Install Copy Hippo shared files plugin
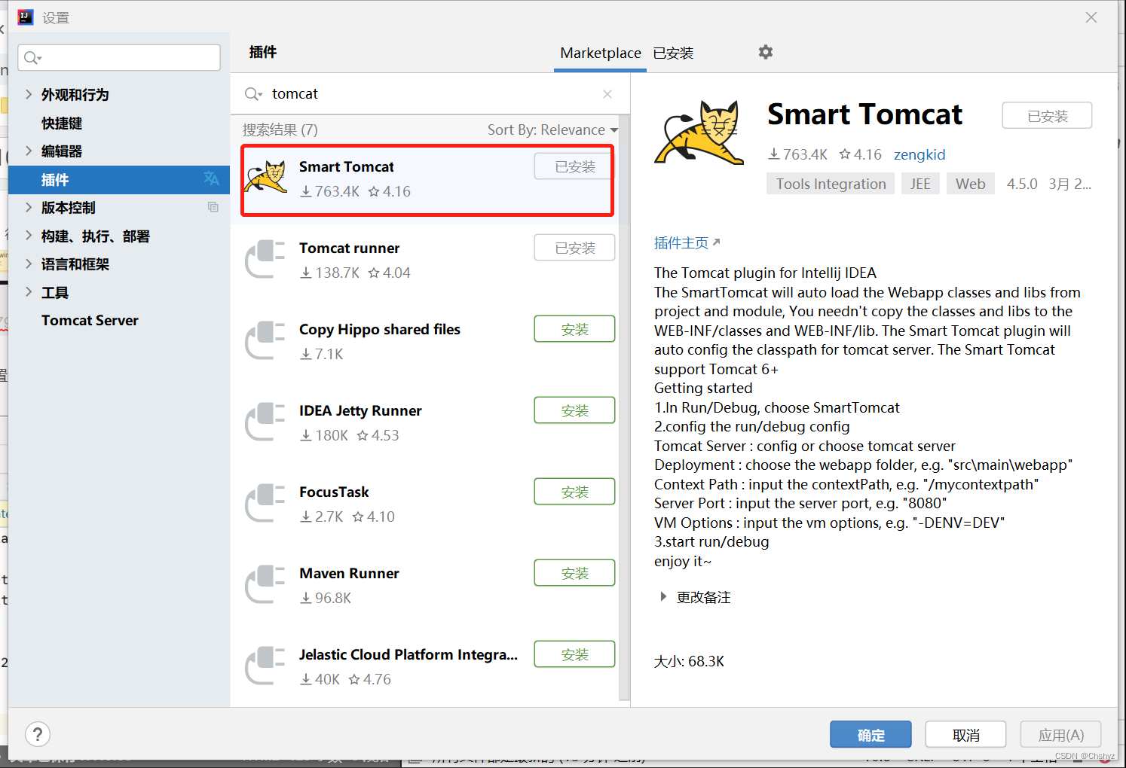The width and height of the screenshot is (1126, 768). click(x=574, y=329)
